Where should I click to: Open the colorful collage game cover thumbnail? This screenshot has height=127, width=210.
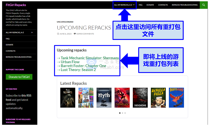(86, 97)
